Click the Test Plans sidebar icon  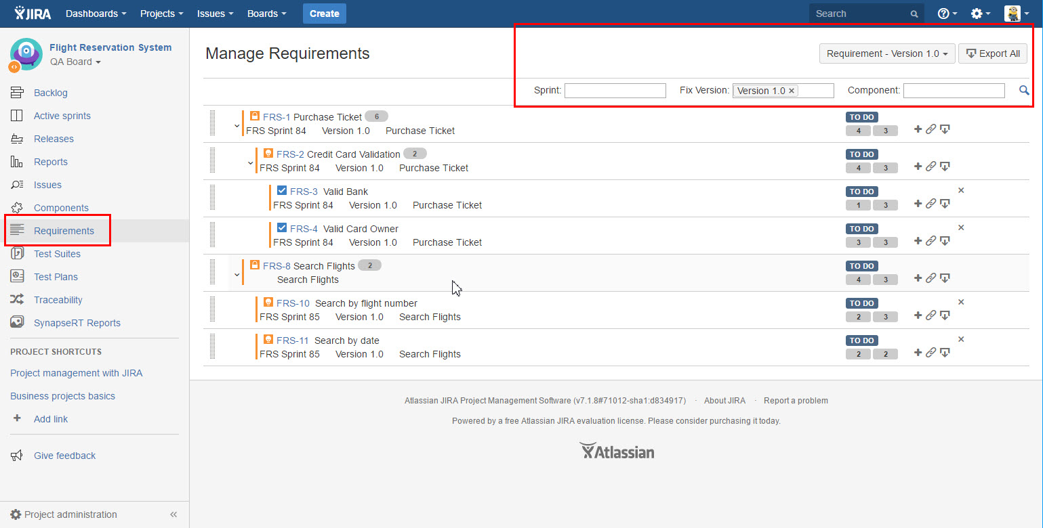pos(18,277)
